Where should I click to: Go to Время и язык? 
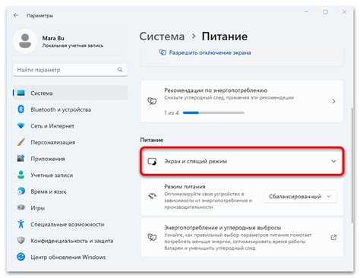coord(70,191)
